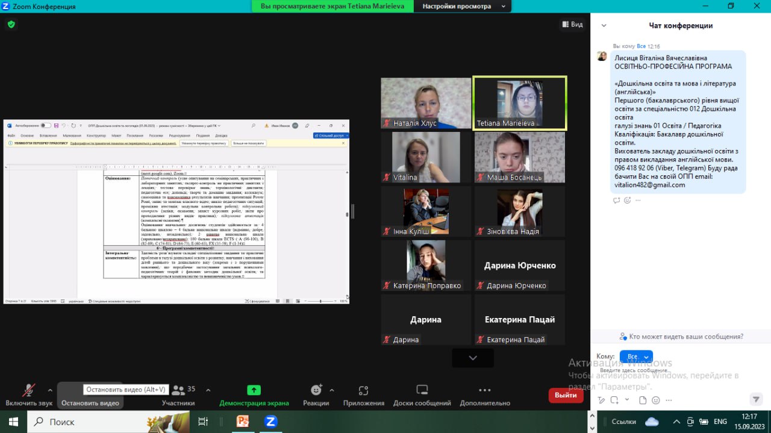Open Windows Start menu
771x433 pixels.
pos(13,422)
